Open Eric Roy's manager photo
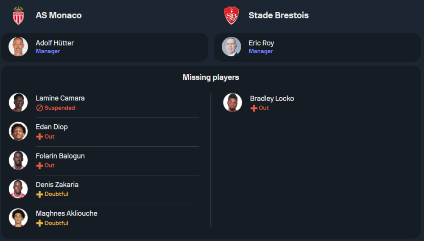Screen dimensions: 424x241 232,47
